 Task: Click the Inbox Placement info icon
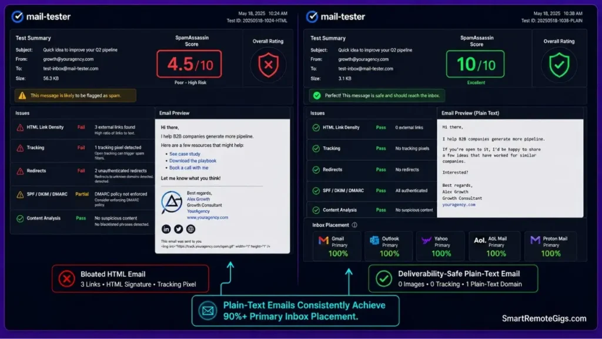354,225
